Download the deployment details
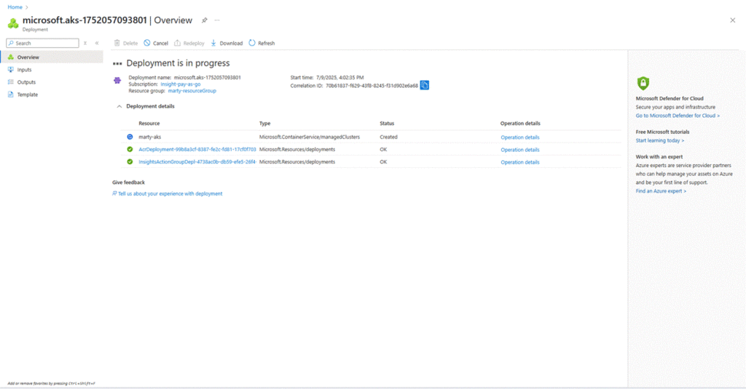The height and width of the screenshot is (389, 746). point(227,44)
